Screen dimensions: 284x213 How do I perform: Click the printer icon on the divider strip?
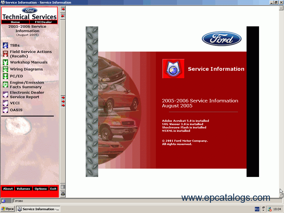[x=63, y=194]
